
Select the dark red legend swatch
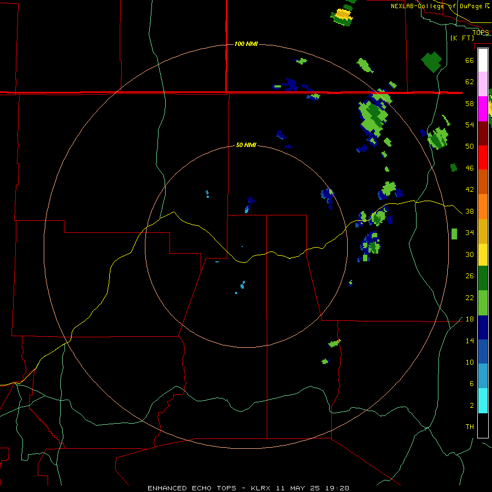point(483,133)
